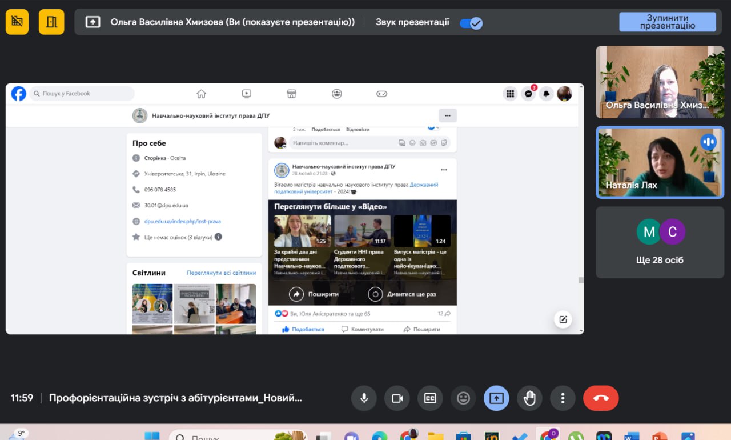Click the Напишіть коментар input field
The height and width of the screenshot is (440, 731).
click(x=369, y=143)
